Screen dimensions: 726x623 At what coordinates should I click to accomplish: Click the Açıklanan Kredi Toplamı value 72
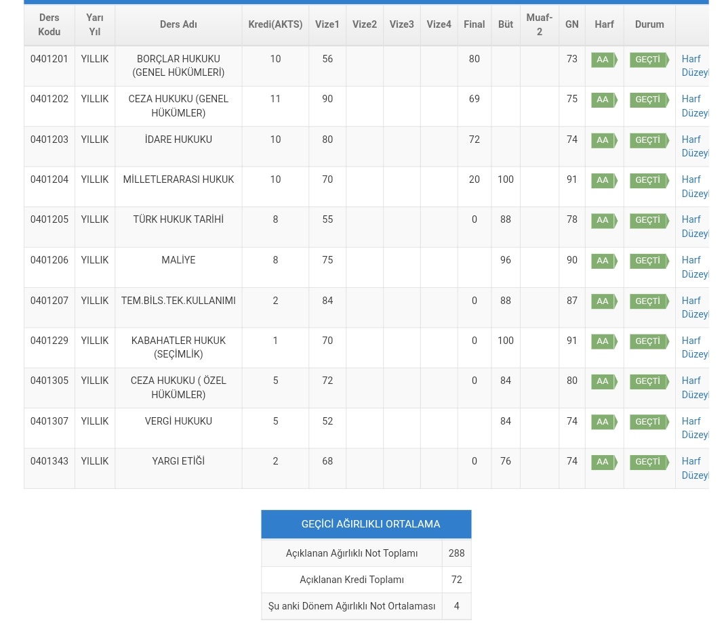pos(456,580)
